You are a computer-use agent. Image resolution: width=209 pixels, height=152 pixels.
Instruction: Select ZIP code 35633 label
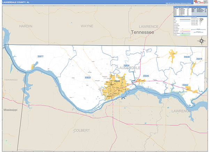point(88,78)
